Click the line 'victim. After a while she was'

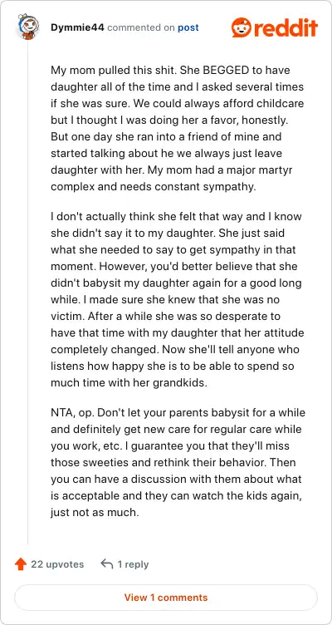coord(165,317)
